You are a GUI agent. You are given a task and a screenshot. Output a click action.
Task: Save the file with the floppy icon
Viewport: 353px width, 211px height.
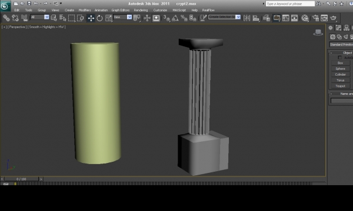point(29,4)
